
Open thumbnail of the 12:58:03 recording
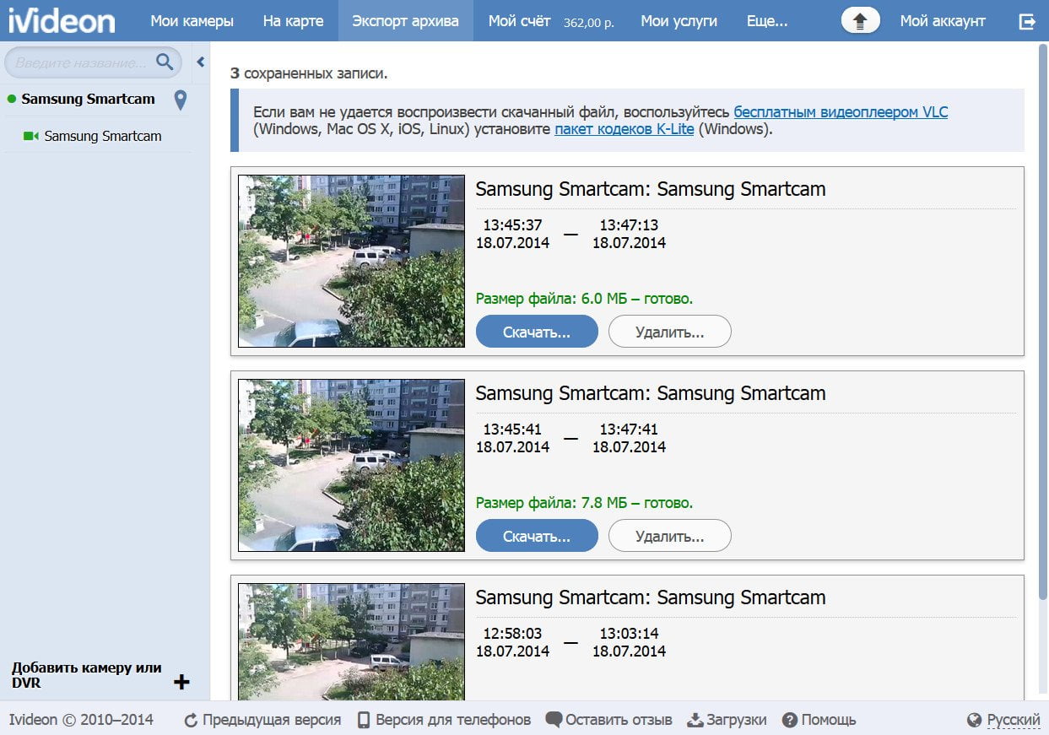click(x=351, y=641)
